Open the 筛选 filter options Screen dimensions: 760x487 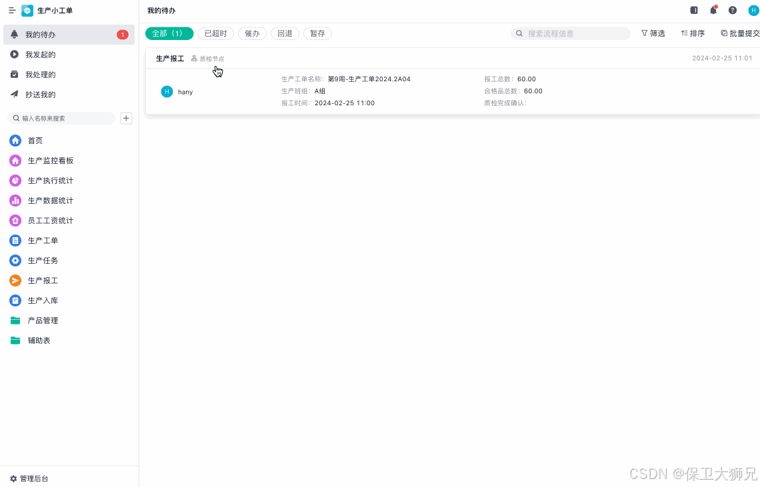[653, 33]
